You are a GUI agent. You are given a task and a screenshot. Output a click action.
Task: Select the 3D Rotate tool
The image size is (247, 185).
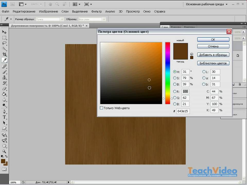point(4,135)
